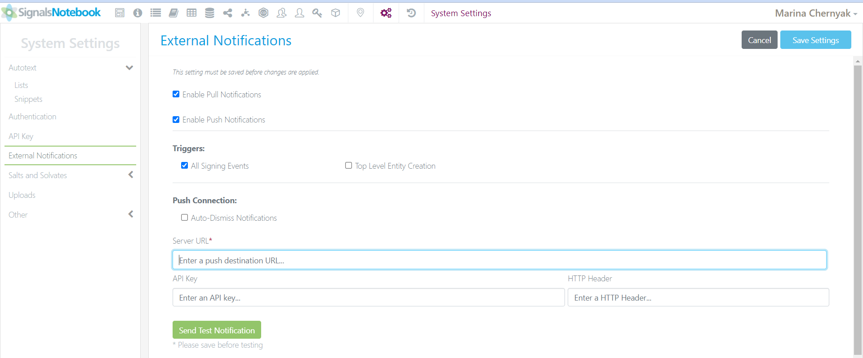Open the user groups icon
This screenshot has width=863, height=358.
point(281,13)
